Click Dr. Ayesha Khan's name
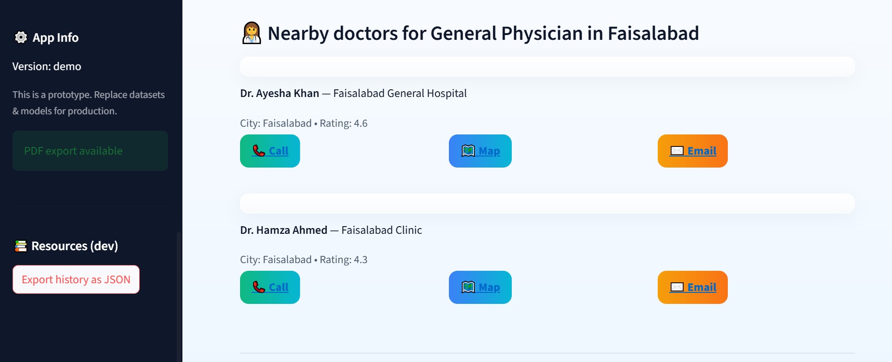 point(280,93)
